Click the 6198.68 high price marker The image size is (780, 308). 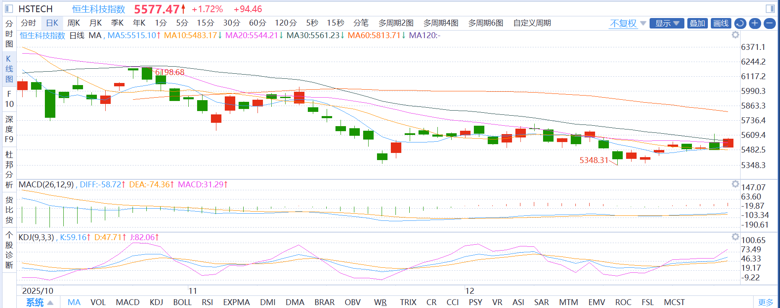click(170, 72)
